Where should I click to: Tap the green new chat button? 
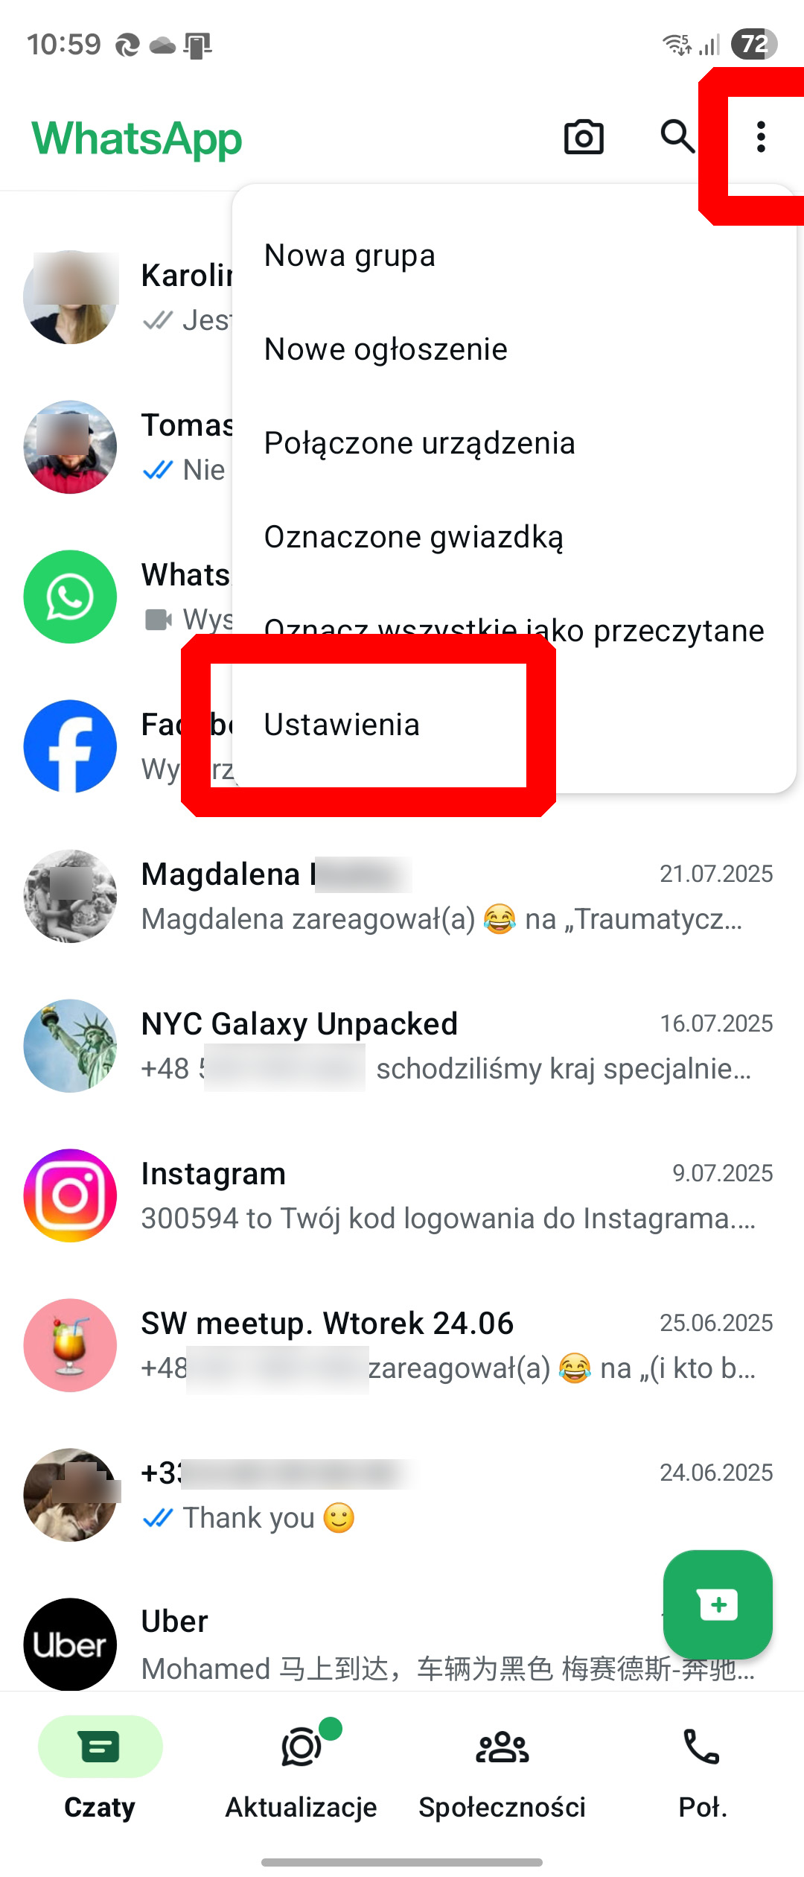pyautogui.click(x=718, y=1604)
